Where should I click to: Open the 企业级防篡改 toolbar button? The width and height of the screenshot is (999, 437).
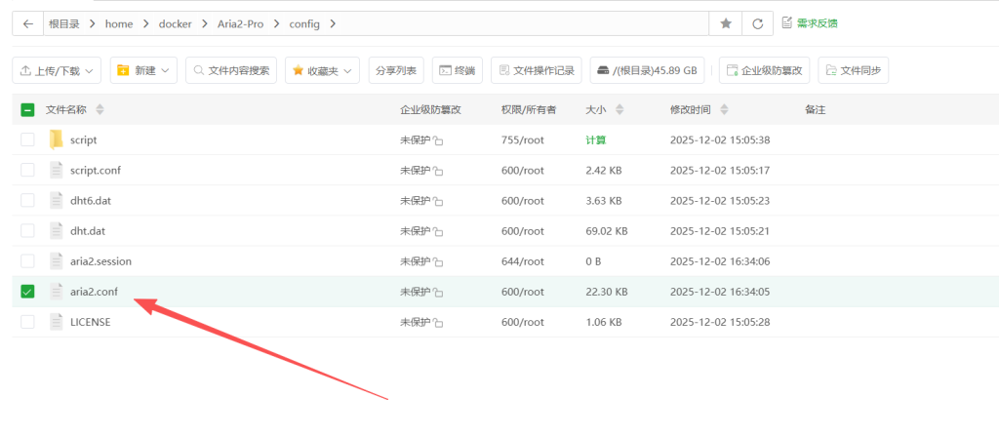click(x=765, y=70)
